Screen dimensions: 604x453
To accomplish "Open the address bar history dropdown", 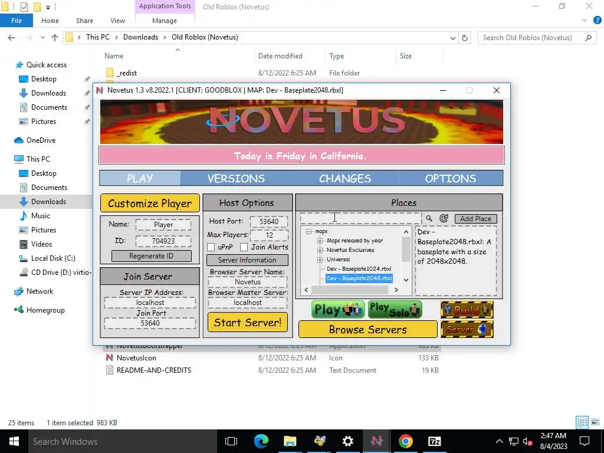I will click(452, 38).
